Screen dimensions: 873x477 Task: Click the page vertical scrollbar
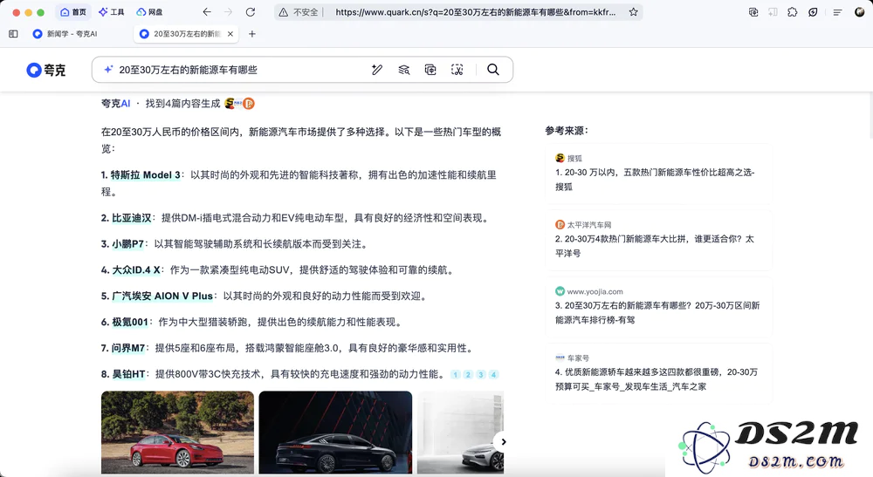coord(870,116)
